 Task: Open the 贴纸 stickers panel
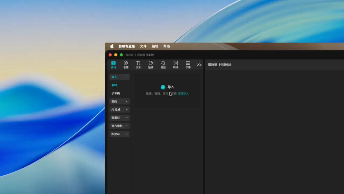coord(151,65)
